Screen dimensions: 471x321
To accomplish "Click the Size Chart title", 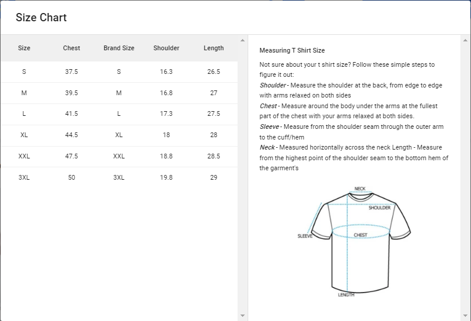I will point(41,17).
